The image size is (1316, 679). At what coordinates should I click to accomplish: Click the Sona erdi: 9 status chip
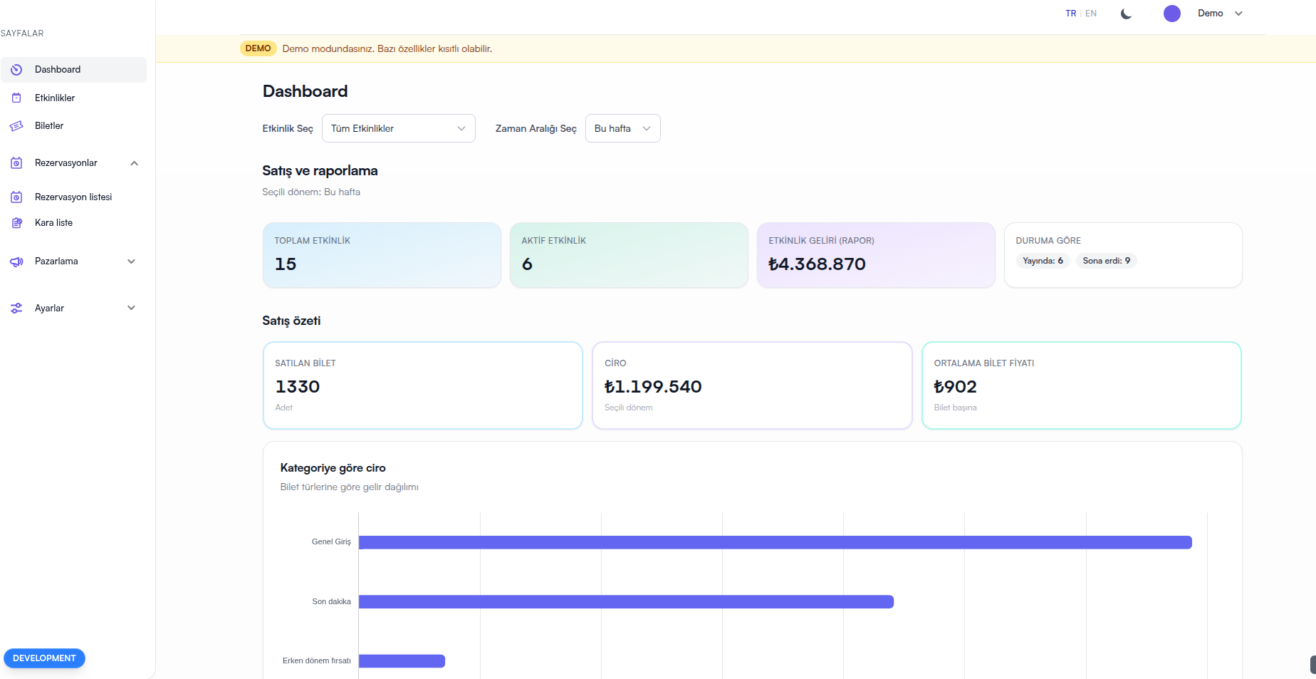pyautogui.click(x=1106, y=261)
